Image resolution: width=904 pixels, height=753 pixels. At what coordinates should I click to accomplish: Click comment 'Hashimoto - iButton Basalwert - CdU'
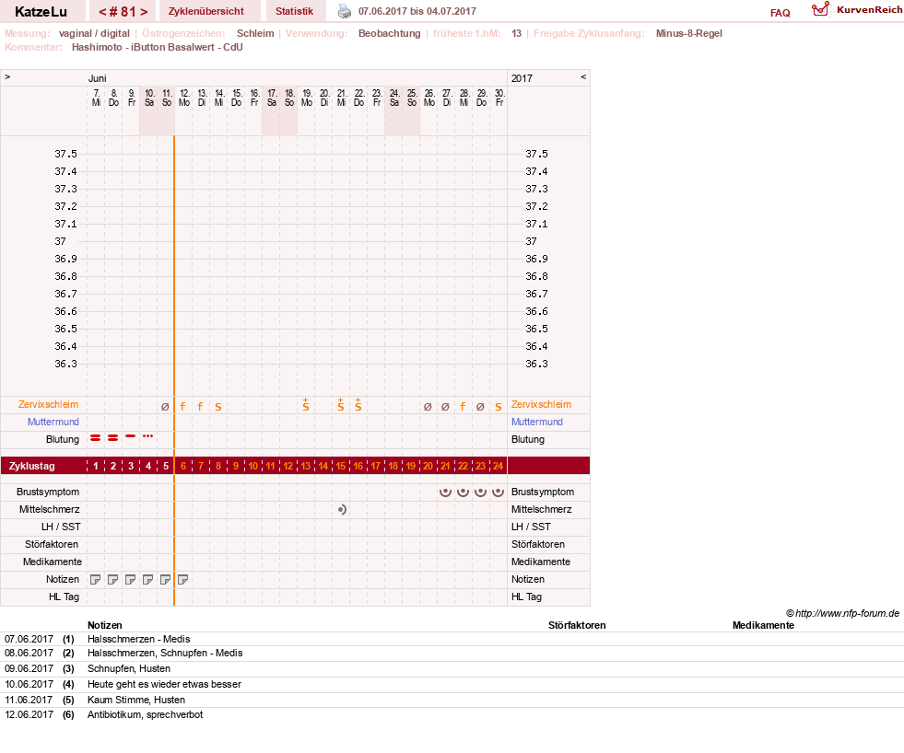pyautogui.click(x=158, y=47)
